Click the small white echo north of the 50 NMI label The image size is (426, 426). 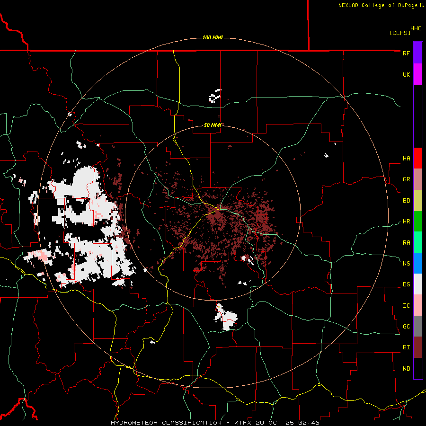[x=215, y=96]
